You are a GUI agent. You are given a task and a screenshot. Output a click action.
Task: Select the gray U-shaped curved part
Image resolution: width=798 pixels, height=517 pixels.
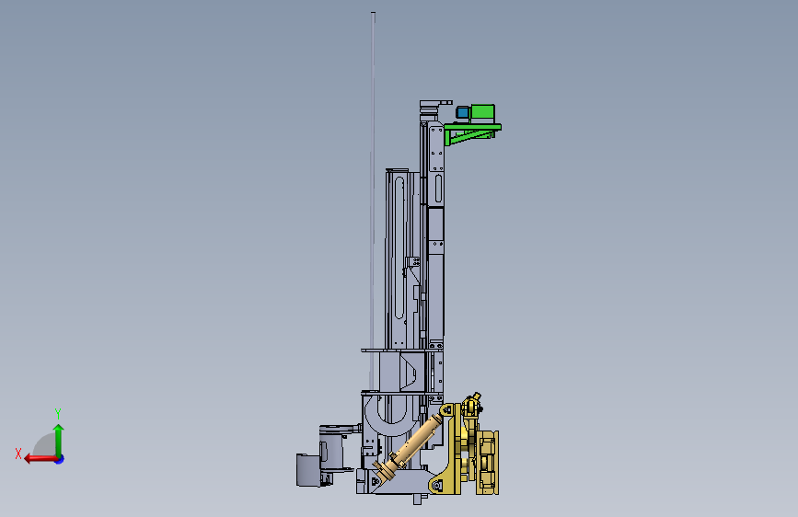pos(390,418)
